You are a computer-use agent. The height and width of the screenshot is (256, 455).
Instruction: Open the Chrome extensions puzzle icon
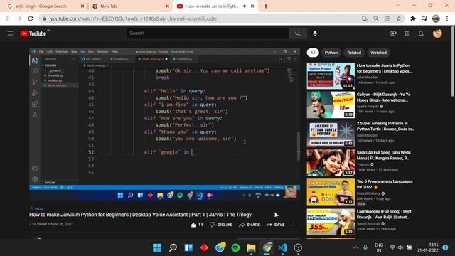[x=412, y=18]
